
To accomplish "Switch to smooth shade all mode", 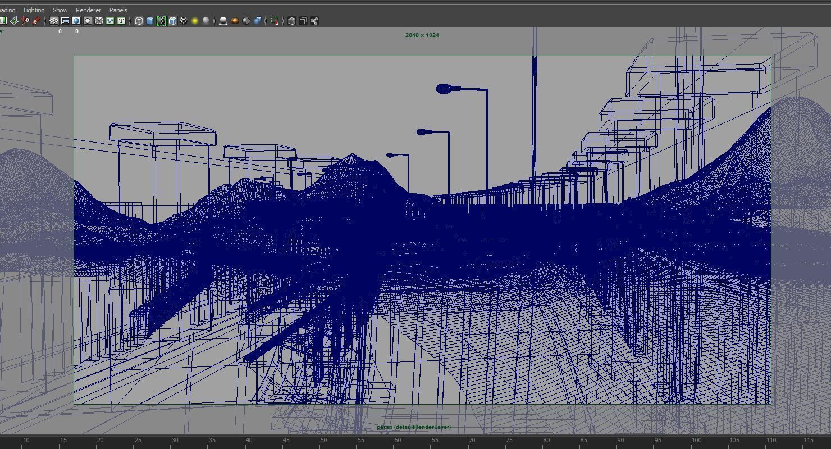I will 150,21.
